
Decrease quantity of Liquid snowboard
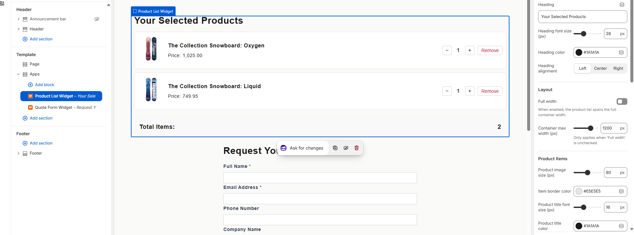(x=447, y=91)
